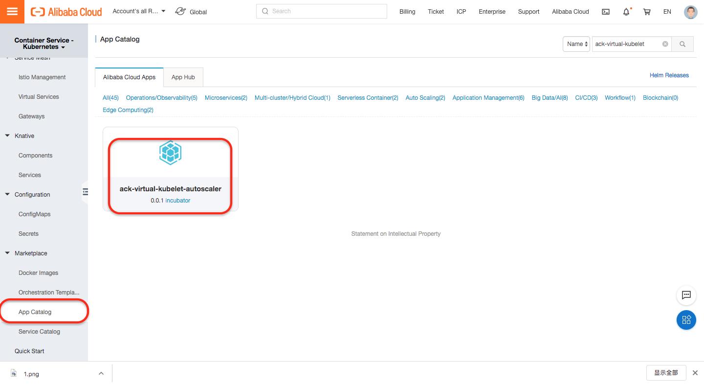
Task: Open the Billing menu
Action: [407, 12]
